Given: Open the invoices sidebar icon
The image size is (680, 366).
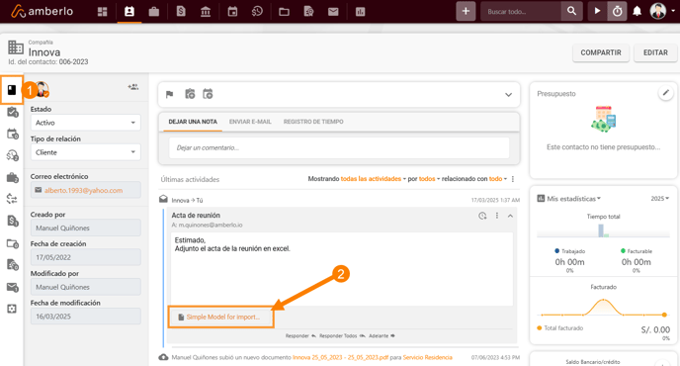Looking at the screenshot, I should point(12,221).
